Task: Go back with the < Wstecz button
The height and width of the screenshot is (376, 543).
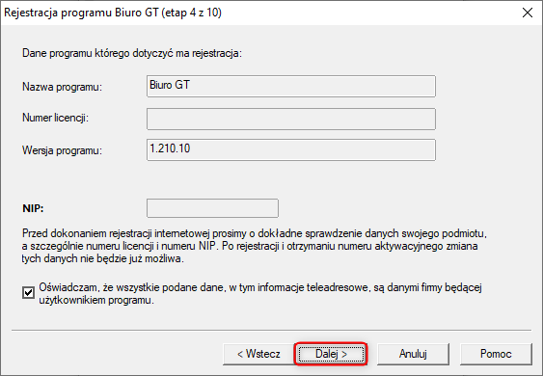Action: [x=258, y=354]
